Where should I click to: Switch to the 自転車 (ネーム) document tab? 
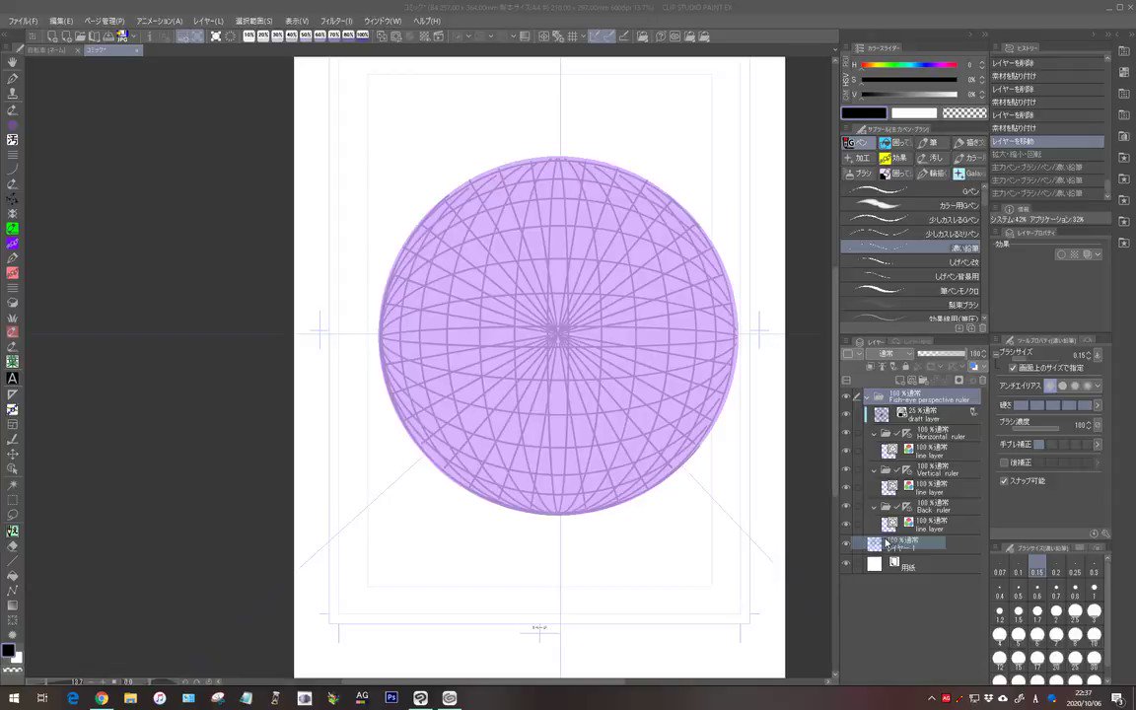[x=53, y=50]
